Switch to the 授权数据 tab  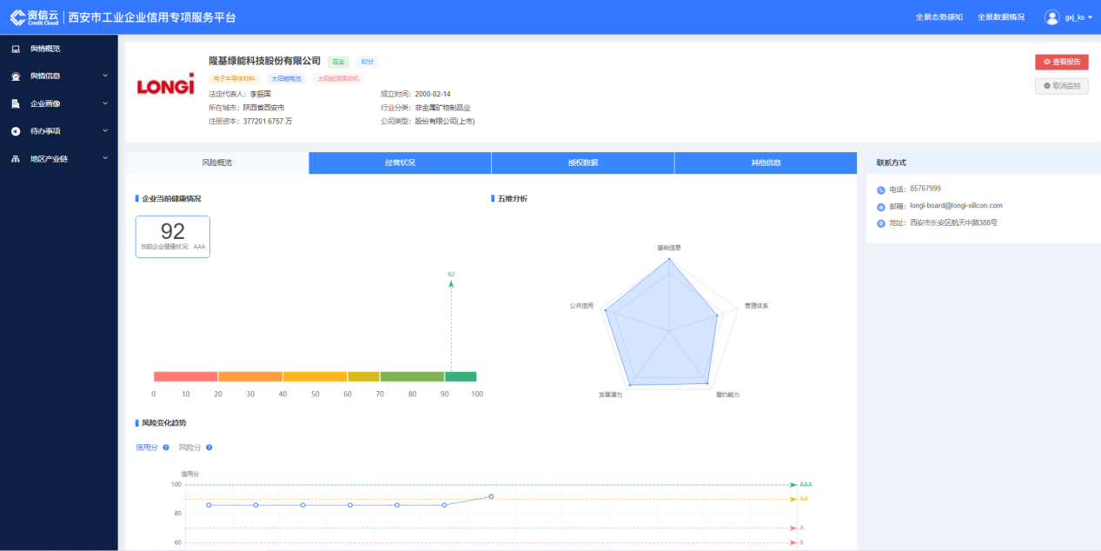[583, 163]
